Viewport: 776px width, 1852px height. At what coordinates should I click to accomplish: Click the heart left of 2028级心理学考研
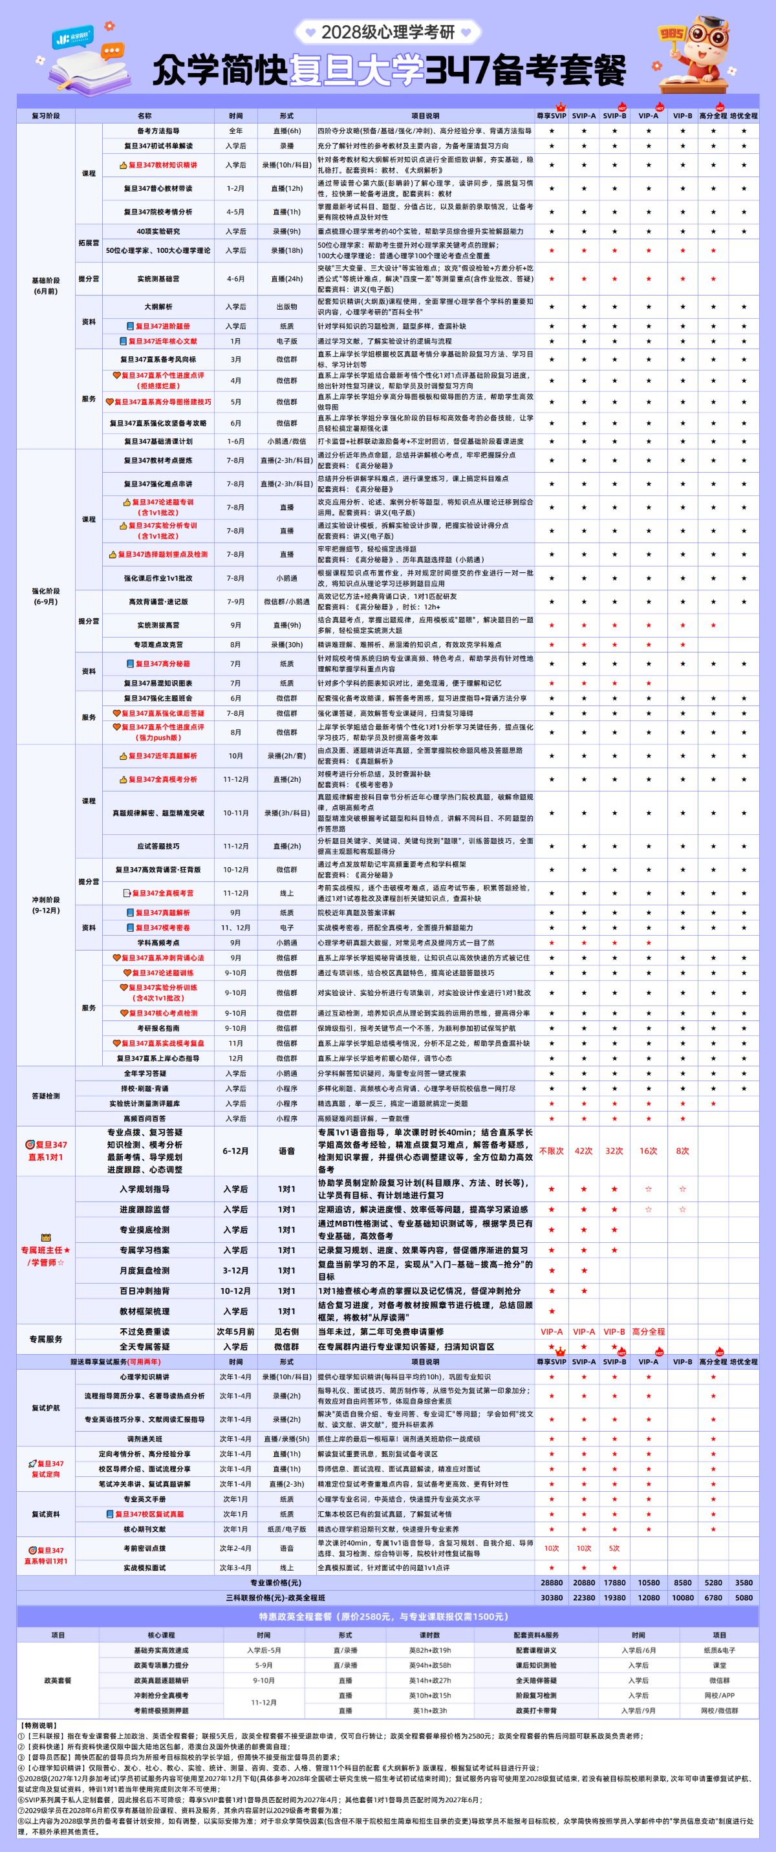309,32
